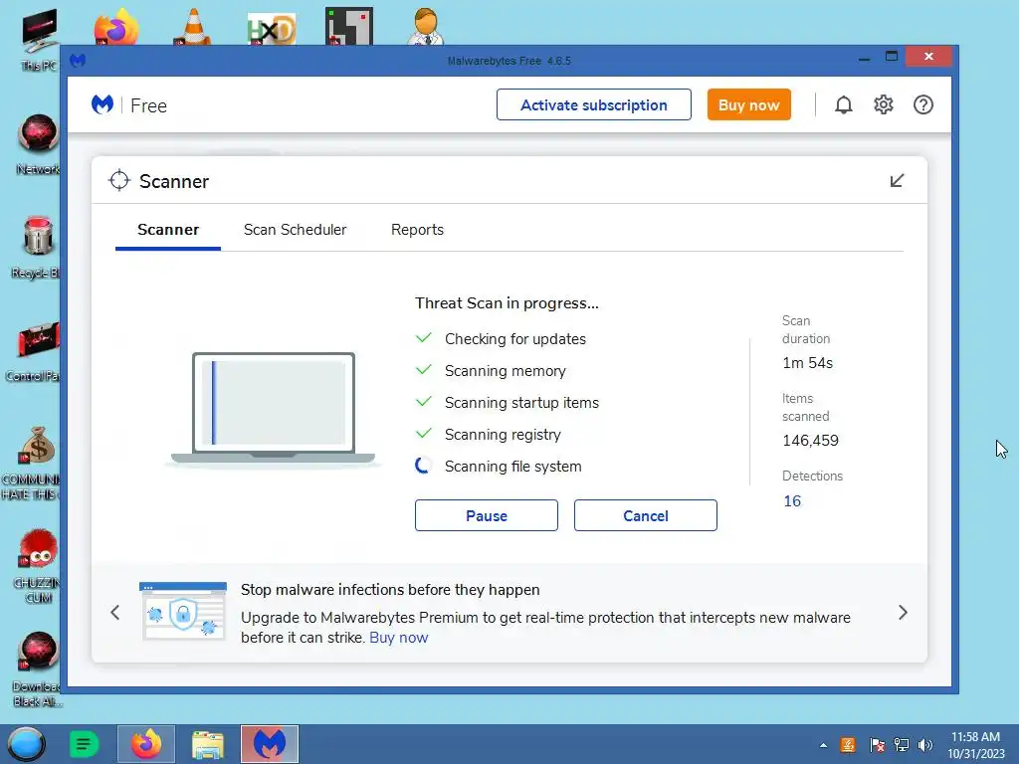Click the orange Java update tray icon
Viewport: 1019px width, 764px height.
pyautogui.click(x=848, y=745)
